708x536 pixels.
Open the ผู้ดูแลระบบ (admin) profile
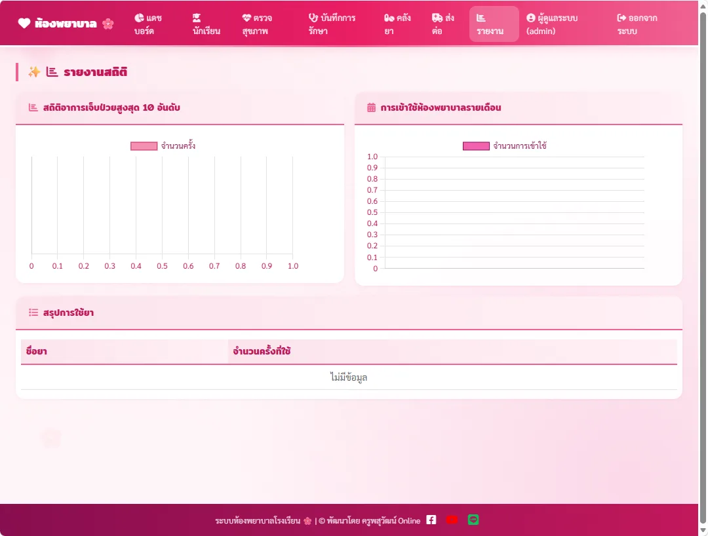click(552, 24)
